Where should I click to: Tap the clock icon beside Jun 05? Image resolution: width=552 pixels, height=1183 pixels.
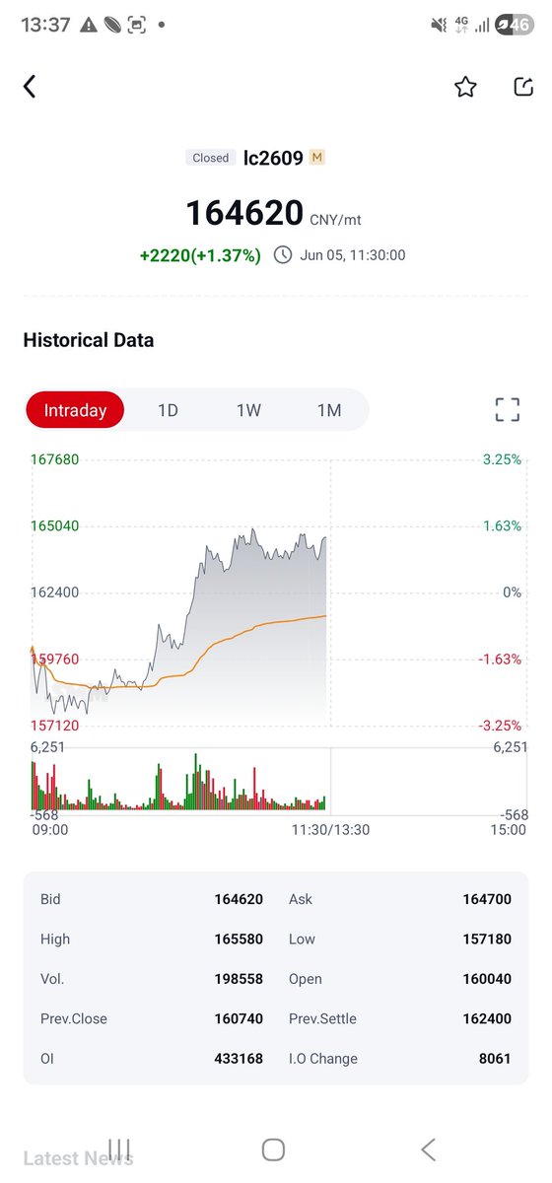282,255
